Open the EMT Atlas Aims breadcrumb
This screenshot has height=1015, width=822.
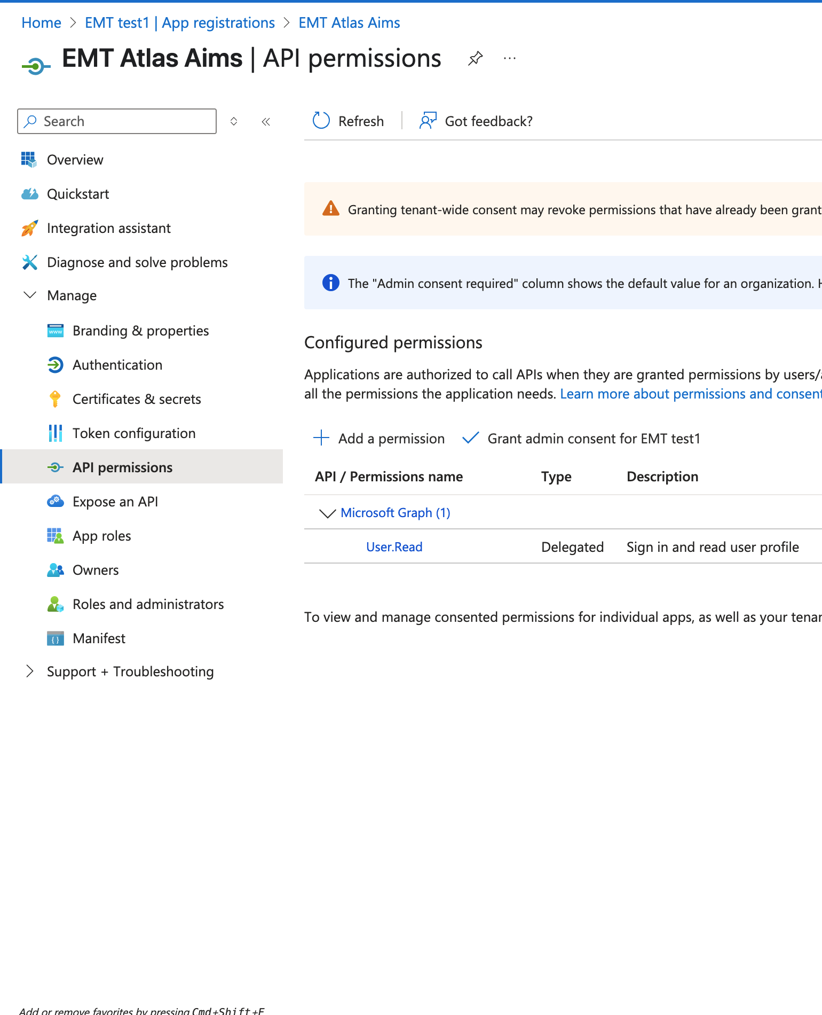coord(349,22)
